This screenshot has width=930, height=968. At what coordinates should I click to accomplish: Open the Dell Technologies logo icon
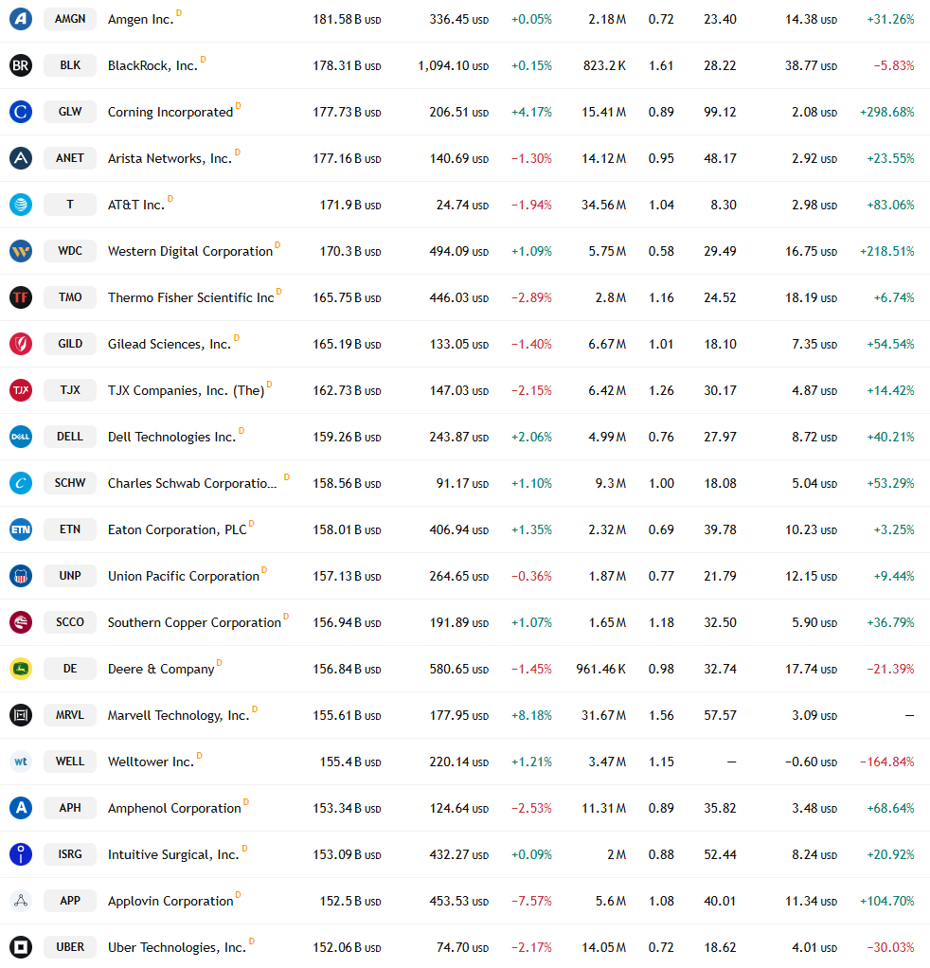[21, 437]
